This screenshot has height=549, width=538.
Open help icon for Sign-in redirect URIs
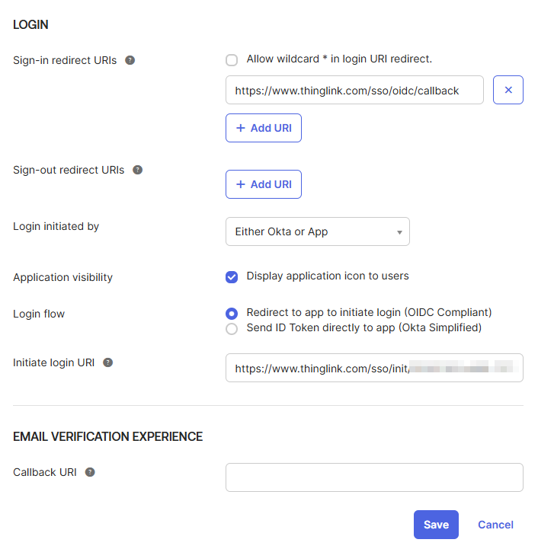(130, 60)
